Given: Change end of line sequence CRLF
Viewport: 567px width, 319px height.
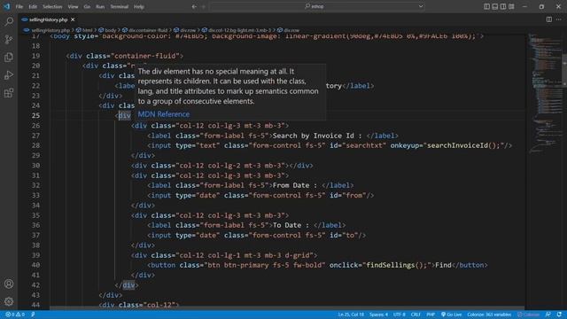Looking at the screenshot, I should [x=416, y=315].
